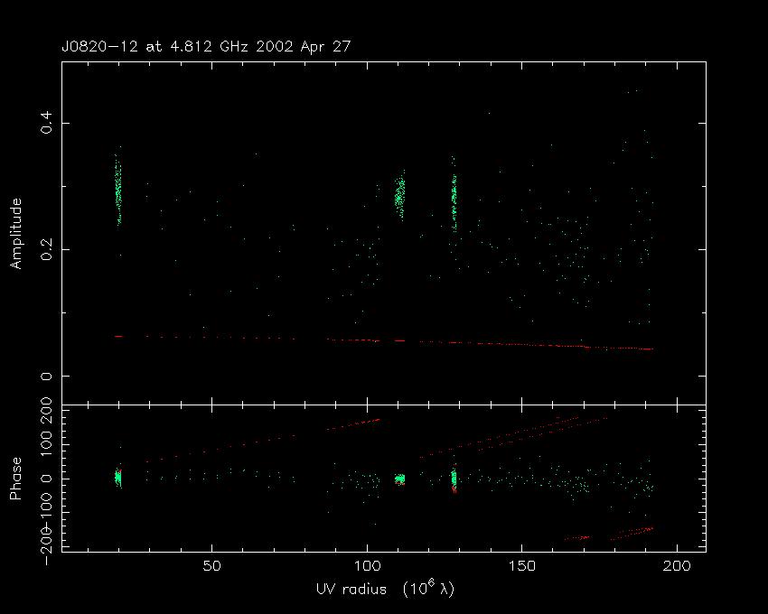Select the leftmost green cluster in the Phase panel
Image resolution: width=768 pixels, height=614 pixels.
pyautogui.click(x=117, y=479)
